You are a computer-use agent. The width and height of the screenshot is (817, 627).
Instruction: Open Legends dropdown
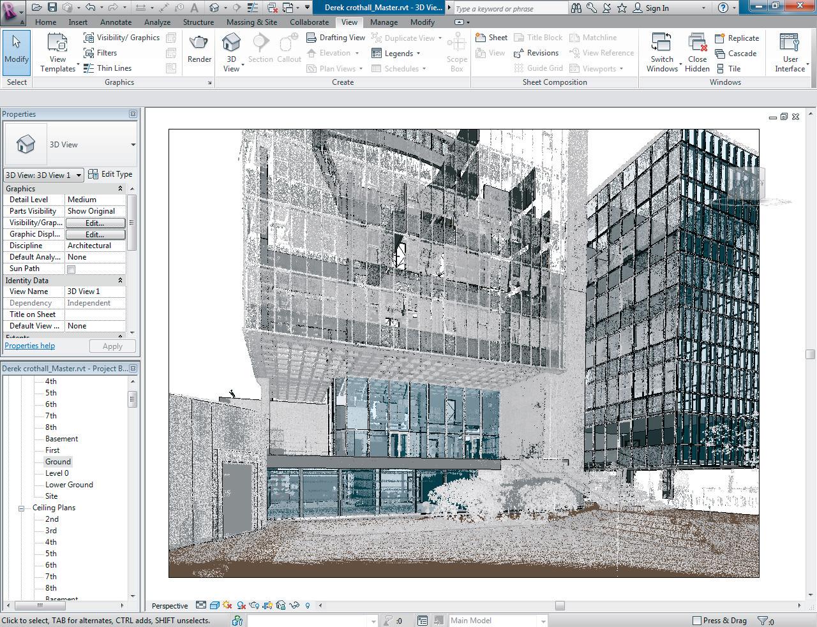[x=396, y=54]
